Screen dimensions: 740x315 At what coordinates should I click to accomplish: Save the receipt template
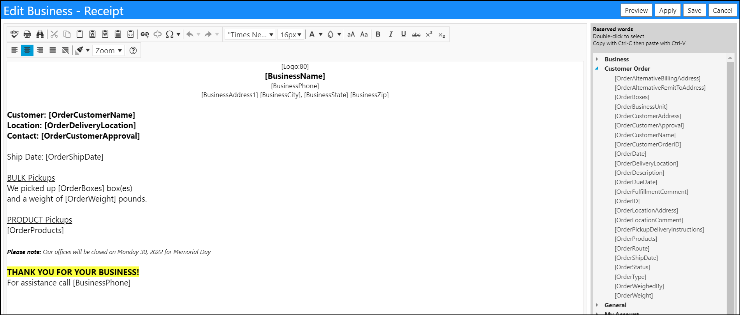pos(694,10)
